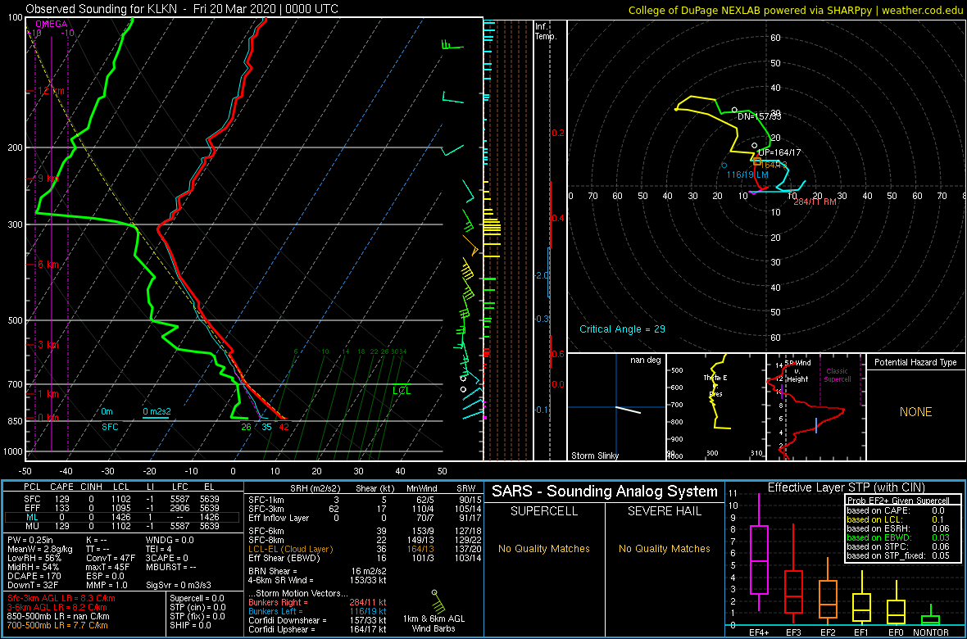This screenshot has width=967, height=639.
Task: Click the green 'LCL' label on the skew-T
Action: [401, 391]
